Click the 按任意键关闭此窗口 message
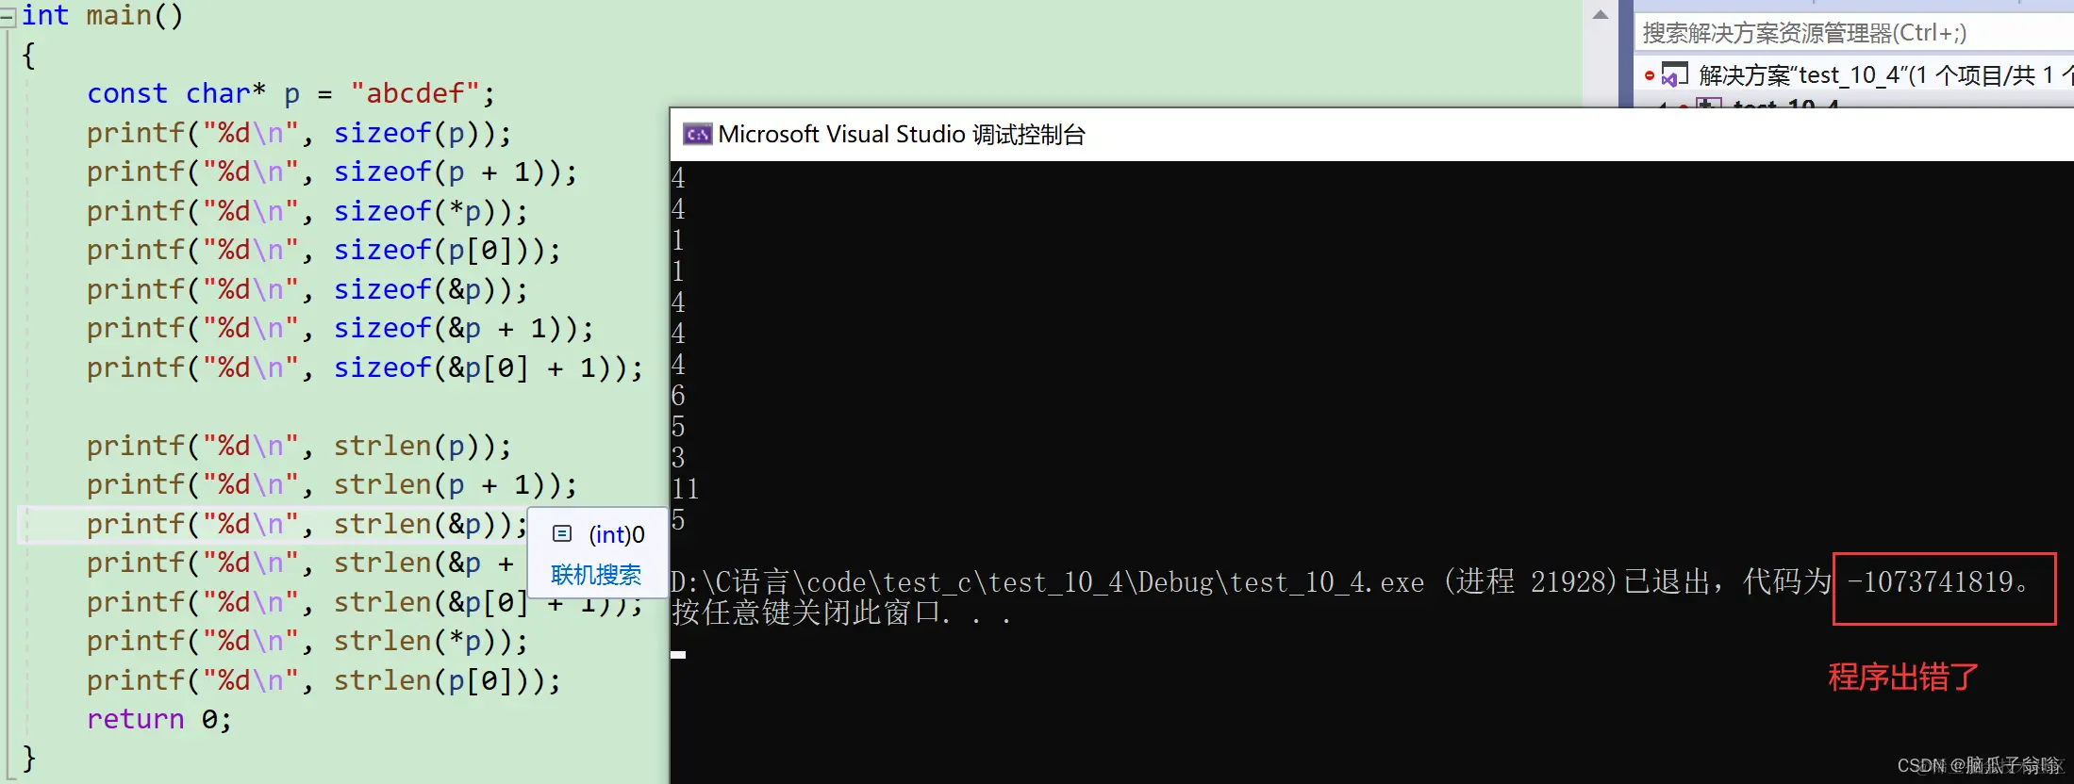Image resolution: width=2074 pixels, height=784 pixels. pyautogui.click(x=841, y=613)
